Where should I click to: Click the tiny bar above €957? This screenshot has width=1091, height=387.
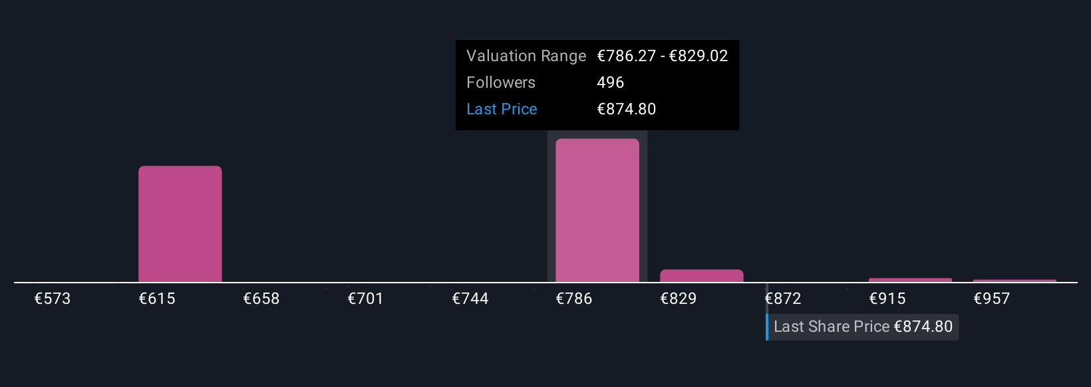click(1014, 281)
